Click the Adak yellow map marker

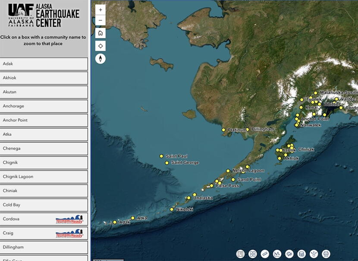115,222
